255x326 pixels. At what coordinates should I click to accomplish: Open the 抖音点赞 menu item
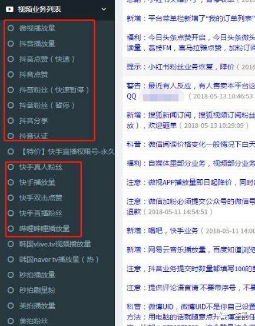coord(34,74)
